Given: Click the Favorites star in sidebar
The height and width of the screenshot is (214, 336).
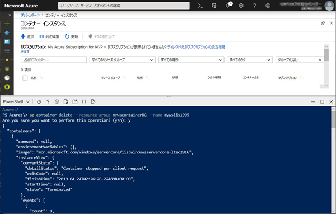Looking at the screenshot, I should point(7,59).
